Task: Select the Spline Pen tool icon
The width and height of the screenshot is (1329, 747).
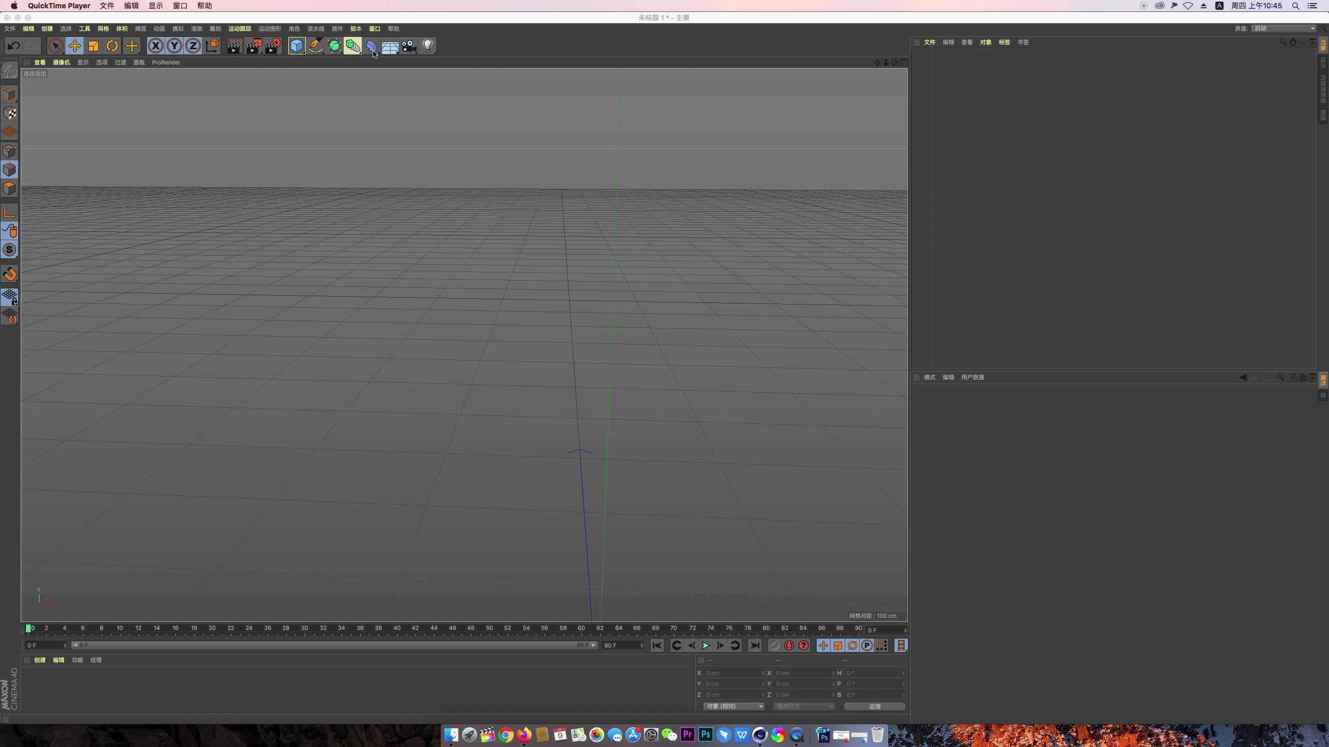Action: point(315,46)
